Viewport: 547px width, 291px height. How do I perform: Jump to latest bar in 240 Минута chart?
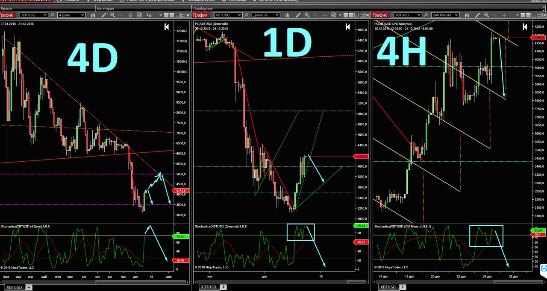(x=525, y=27)
